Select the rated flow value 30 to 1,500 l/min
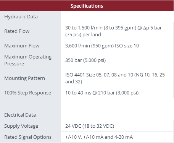Viewport: 174px width, 143px height. coord(113,31)
